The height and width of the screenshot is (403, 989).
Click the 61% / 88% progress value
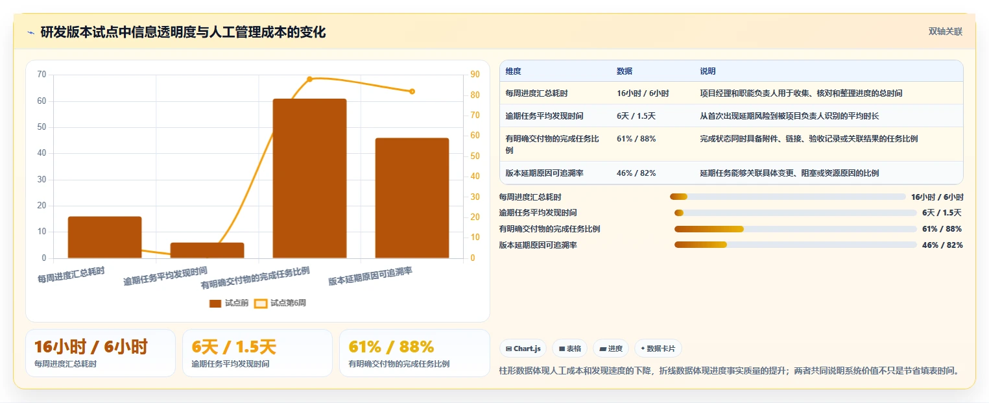tap(942, 229)
